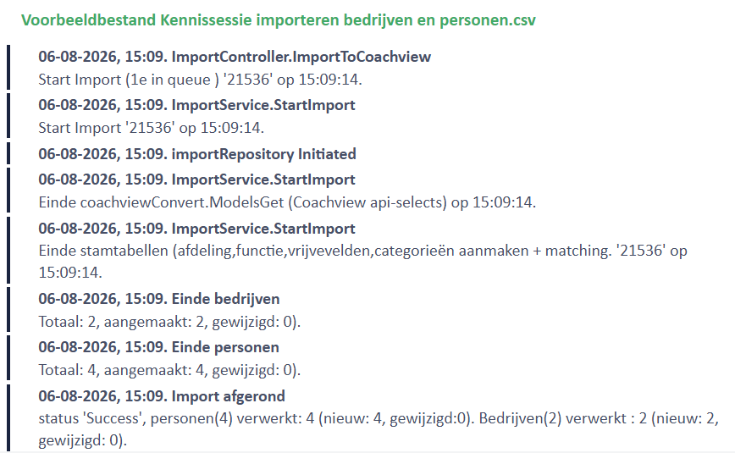Click the dark bar beside ImportController entry
Image resolution: width=735 pixels, height=453 pixels.
click(x=8, y=68)
